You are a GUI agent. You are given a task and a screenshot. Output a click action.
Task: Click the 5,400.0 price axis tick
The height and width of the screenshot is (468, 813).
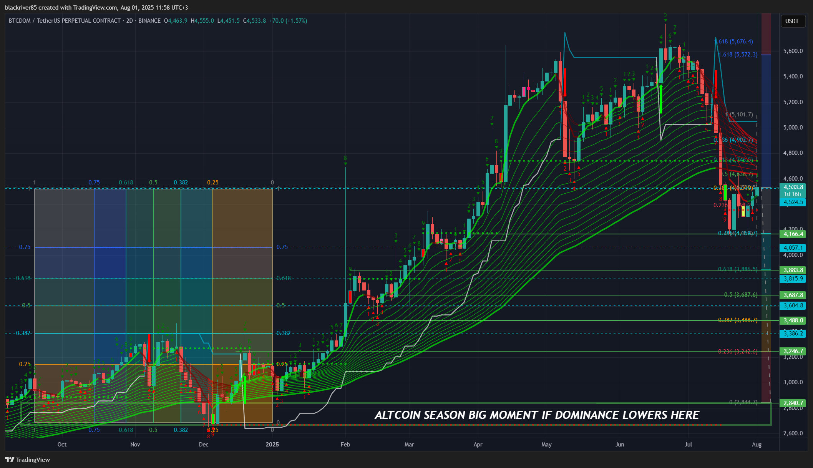click(x=793, y=76)
